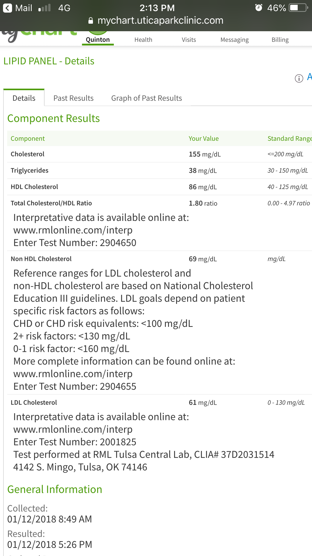Tap the back arrow to Mail
This screenshot has width=312, height=556.
[x=8, y=8]
